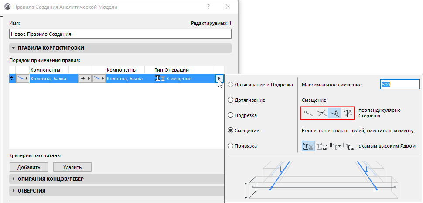Screen dimensions: 423x203
Task: Select the offset-along-axes (Z arrows) icon
Action: pos(348,113)
